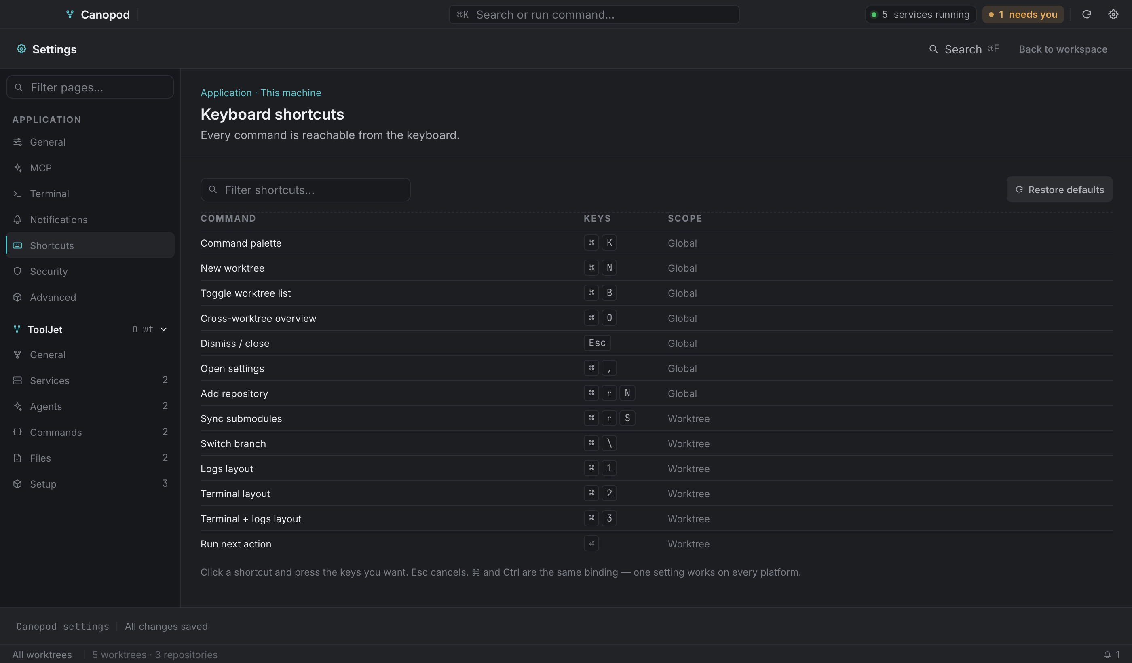Click the Agents sparkle icon
This screenshot has height=663, width=1132.
(x=17, y=406)
